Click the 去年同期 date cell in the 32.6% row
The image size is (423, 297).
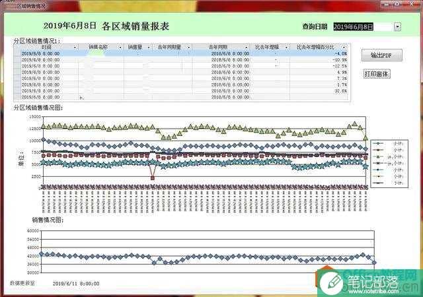221,91
